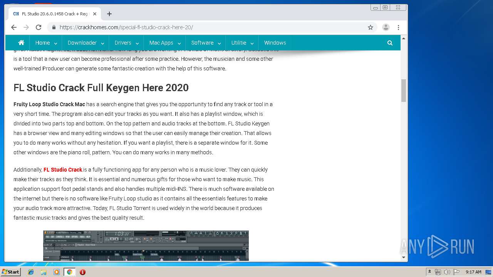Open the Opera taskbar icon
493x277 pixels.
click(x=82, y=272)
